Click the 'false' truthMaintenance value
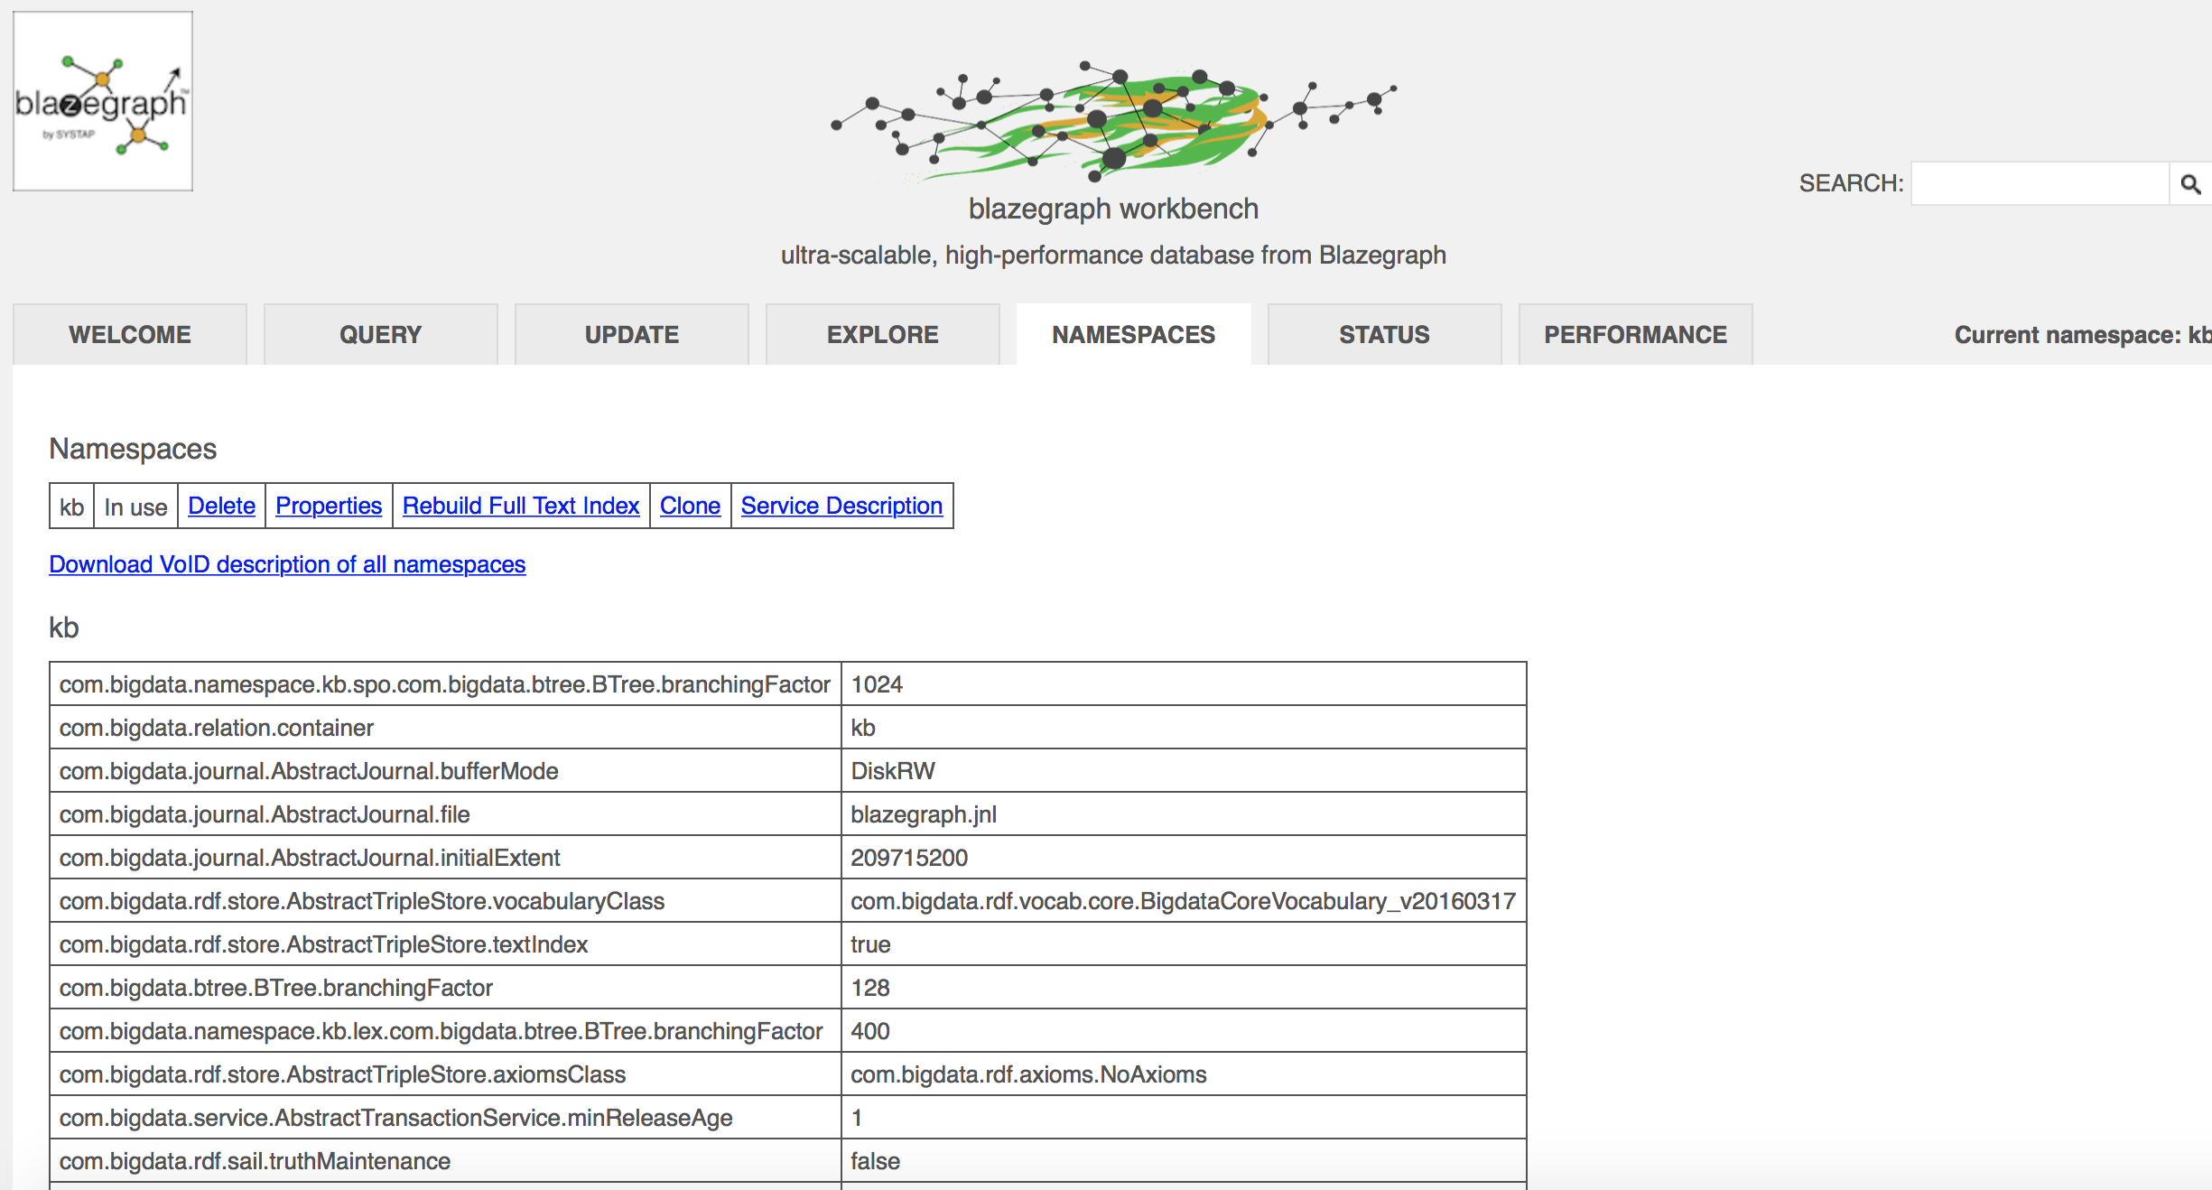Screen dimensions: 2212x1190 click(x=1184, y=1161)
